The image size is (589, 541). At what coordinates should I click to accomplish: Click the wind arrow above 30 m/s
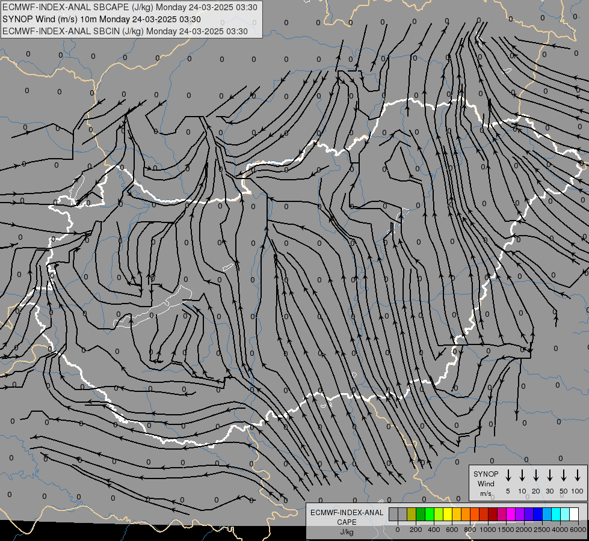point(549,475)
